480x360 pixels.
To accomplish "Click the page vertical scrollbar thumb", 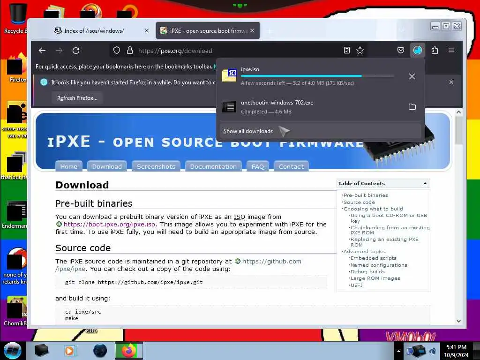I will pyautogui.click(x=458, y=130).
